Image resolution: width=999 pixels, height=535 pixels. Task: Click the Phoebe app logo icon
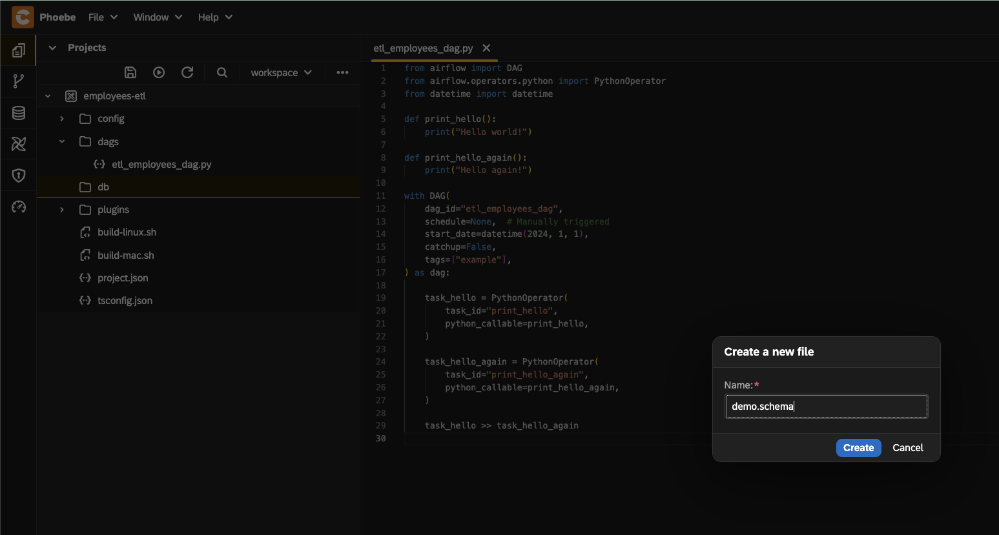click(23, 17)
